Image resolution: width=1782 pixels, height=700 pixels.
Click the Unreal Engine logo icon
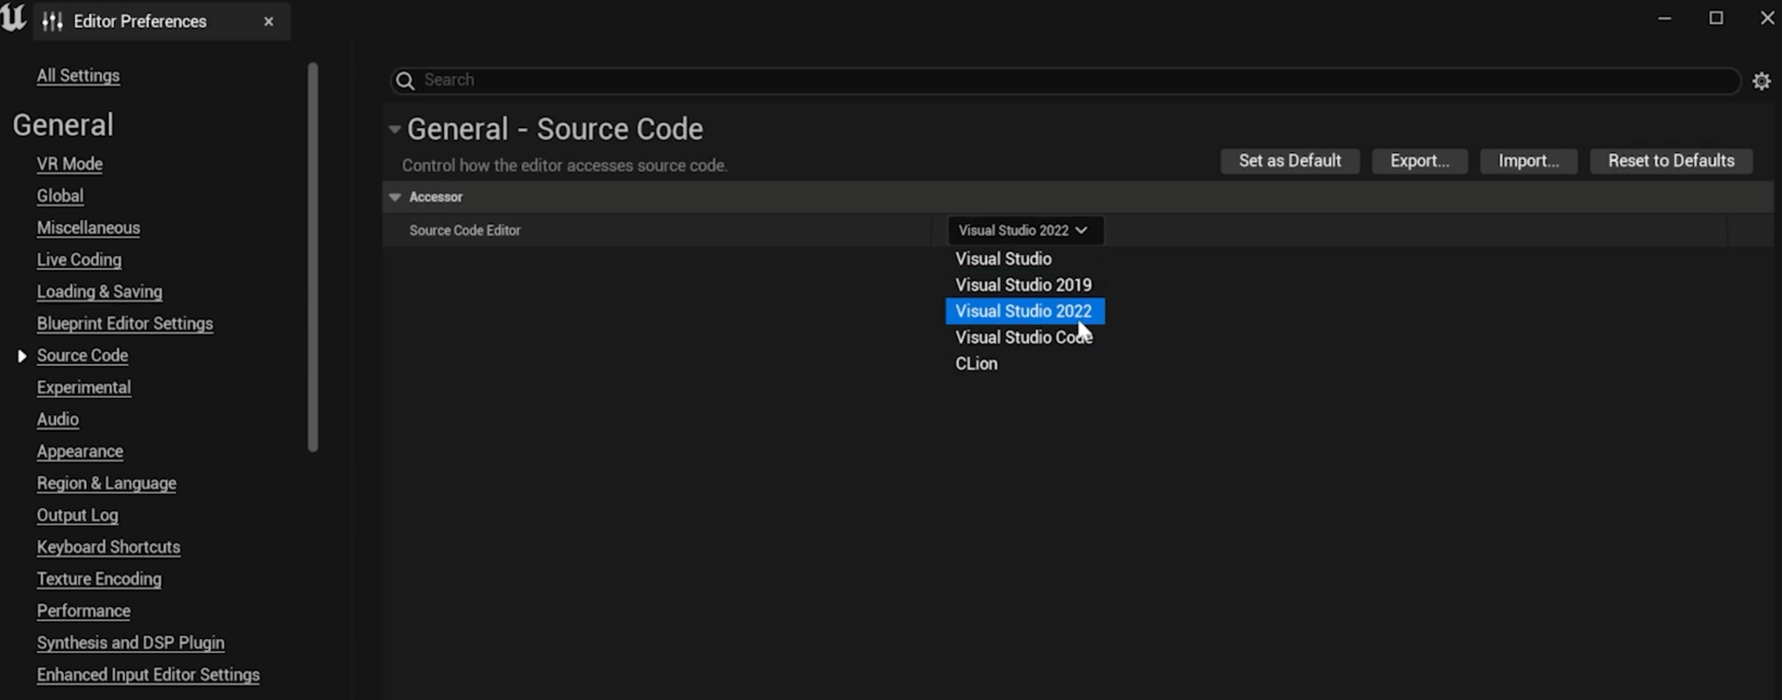pos(13,17)
